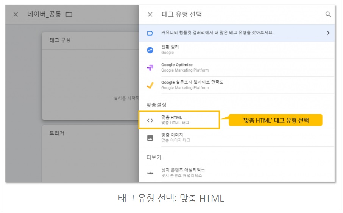Select the 전환 링커 tag type
This screenshot has height=213, width=343.
[x=237, y=50]
